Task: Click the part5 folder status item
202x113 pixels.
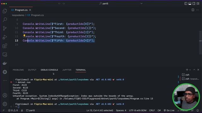Action: 30,110
